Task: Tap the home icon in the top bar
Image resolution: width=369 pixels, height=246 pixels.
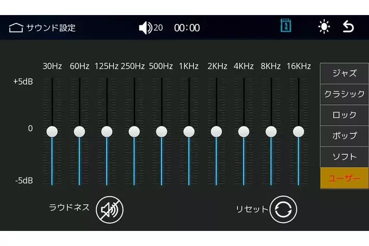Action: (x=16, y=28)
